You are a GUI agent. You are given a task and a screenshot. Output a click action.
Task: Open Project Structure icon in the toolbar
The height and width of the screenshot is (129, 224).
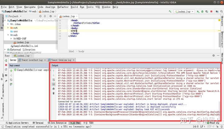[x=217, y=12]
